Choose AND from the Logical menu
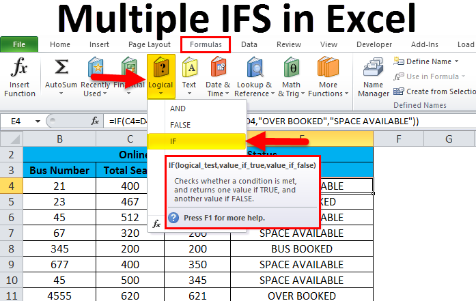This screenshot has height=301, width=476. (197, 109)
